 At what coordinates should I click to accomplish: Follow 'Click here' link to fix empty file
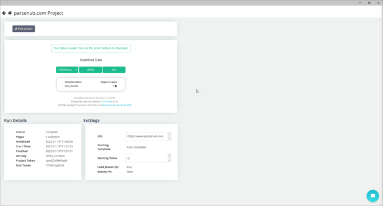tap(107, 102)
